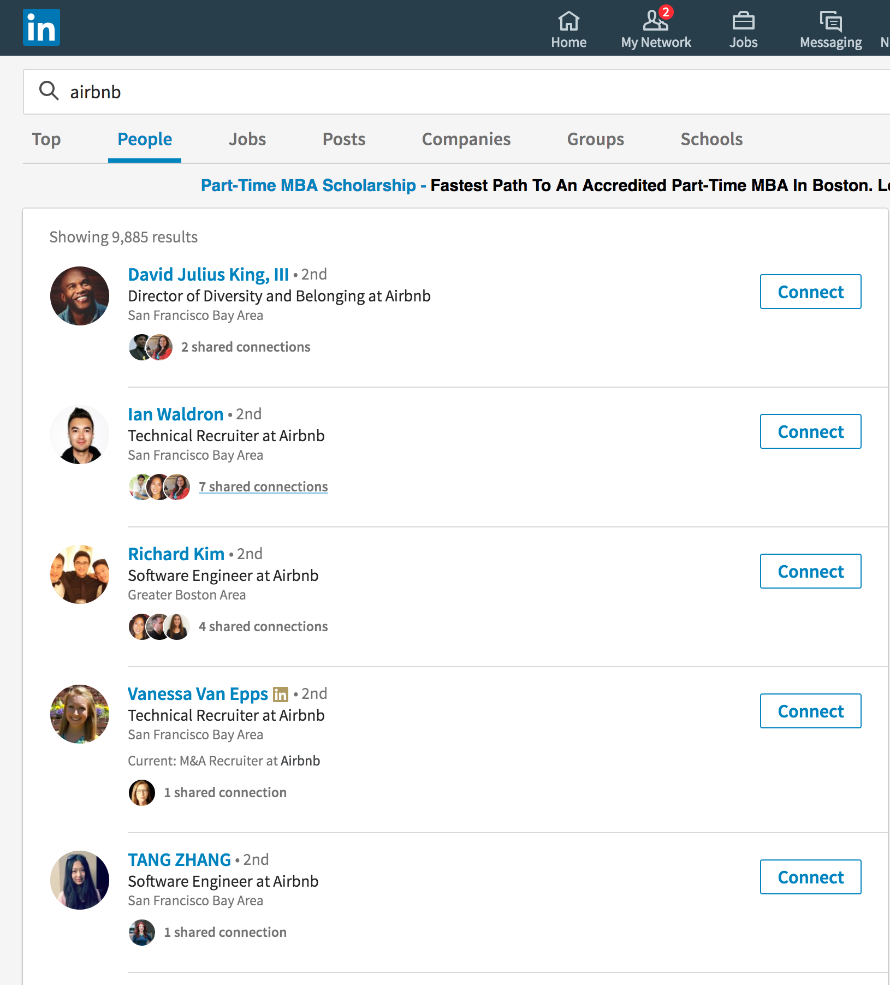Click shared connection avatars under David King
This screenshot has height=985, width=890.
[151, 347]
